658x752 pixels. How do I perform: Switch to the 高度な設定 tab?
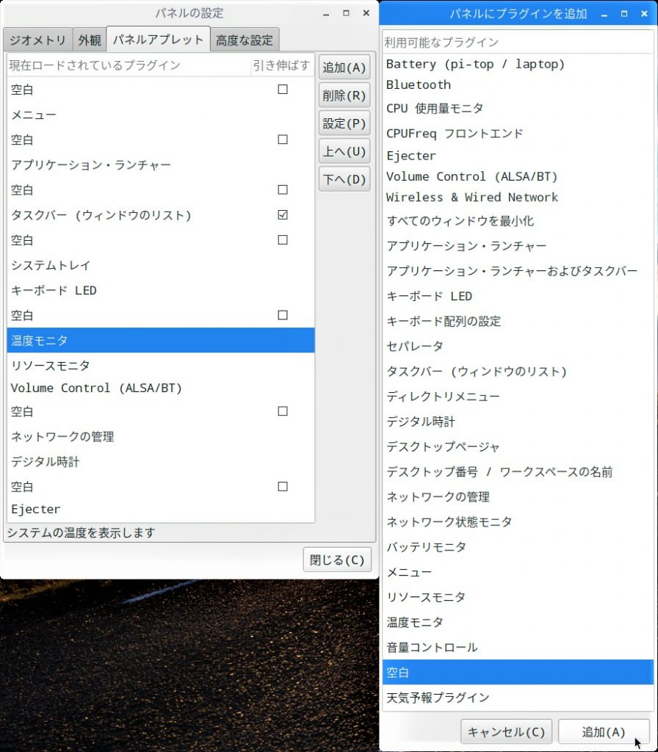[x=245, y=40]
